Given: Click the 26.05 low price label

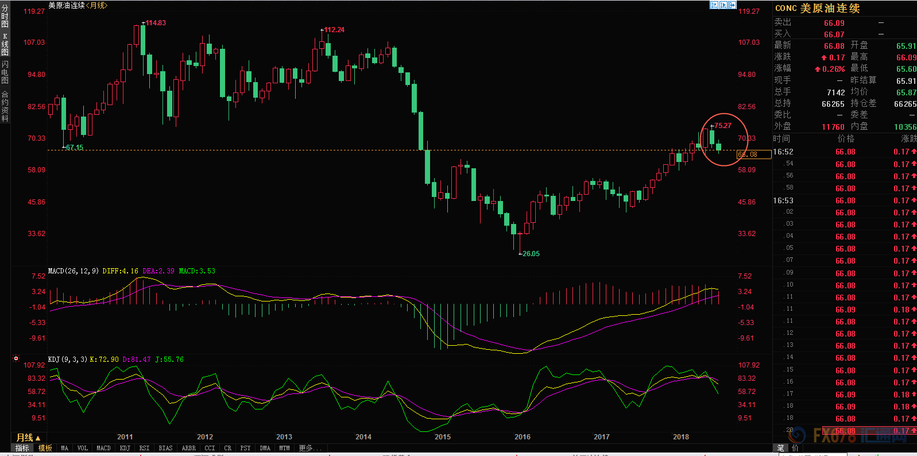Looking at the screenshot, I should click(531, 253).
